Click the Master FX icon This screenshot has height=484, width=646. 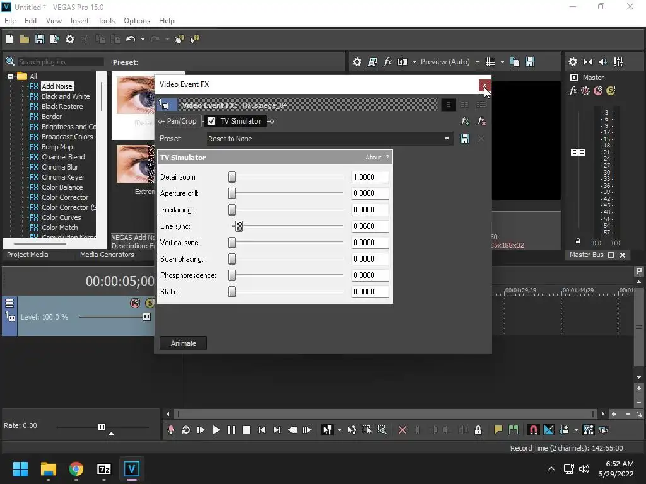pyautogui.click(x=573, y=91)
